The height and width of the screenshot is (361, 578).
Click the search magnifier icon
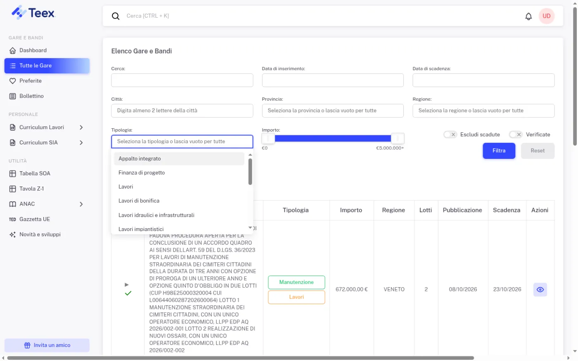point(116,16)
